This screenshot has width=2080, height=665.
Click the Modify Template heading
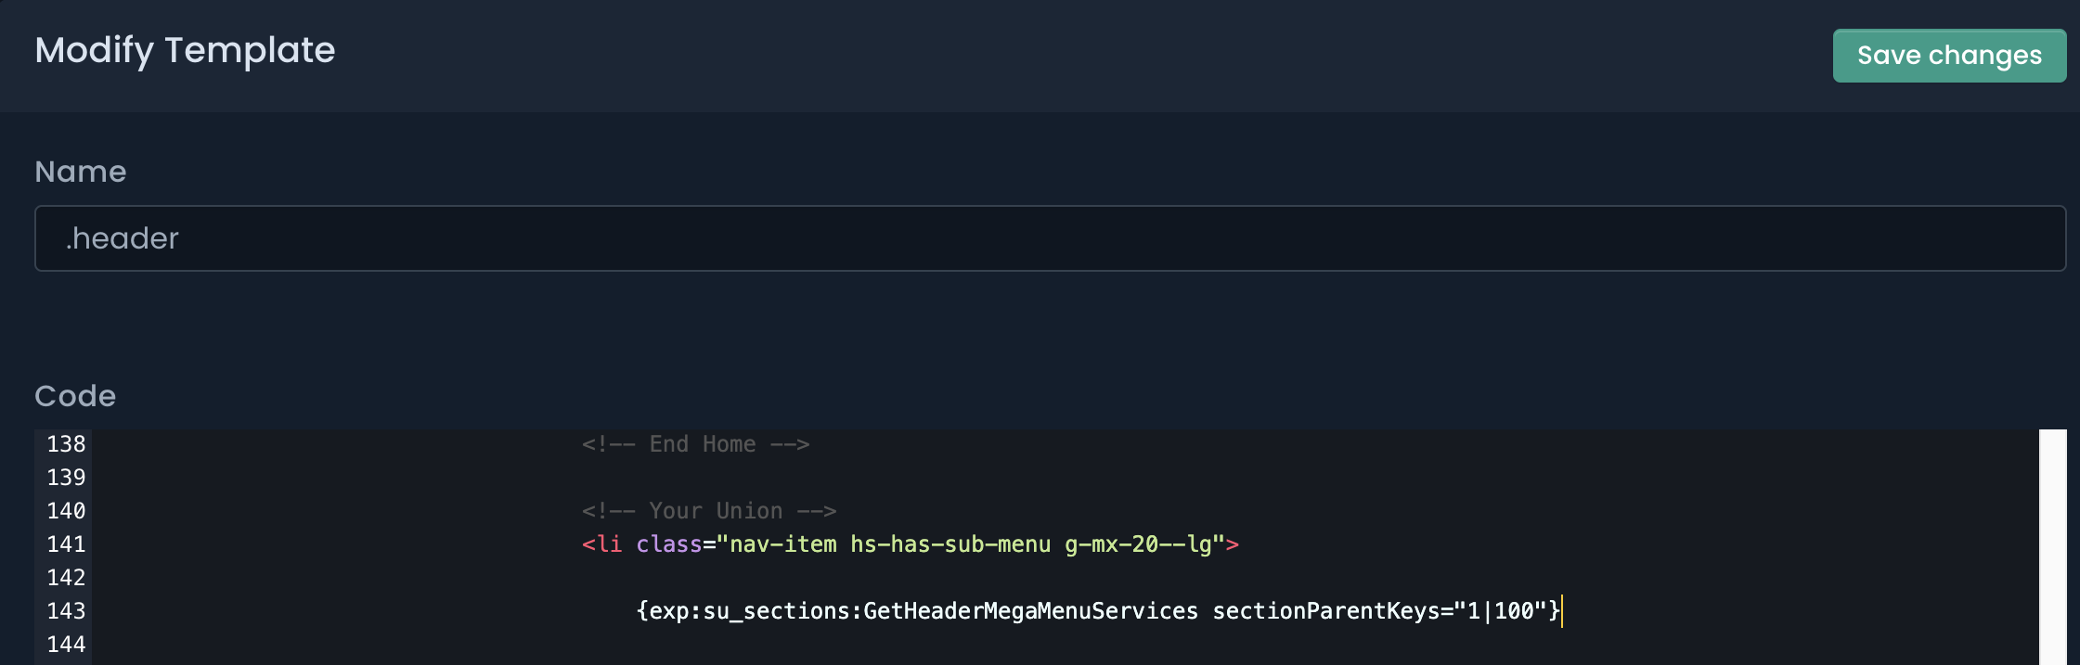tap(185, 50)
